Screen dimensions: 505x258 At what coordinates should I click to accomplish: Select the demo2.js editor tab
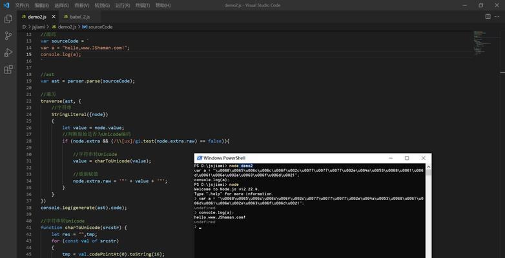pos(37,17)
